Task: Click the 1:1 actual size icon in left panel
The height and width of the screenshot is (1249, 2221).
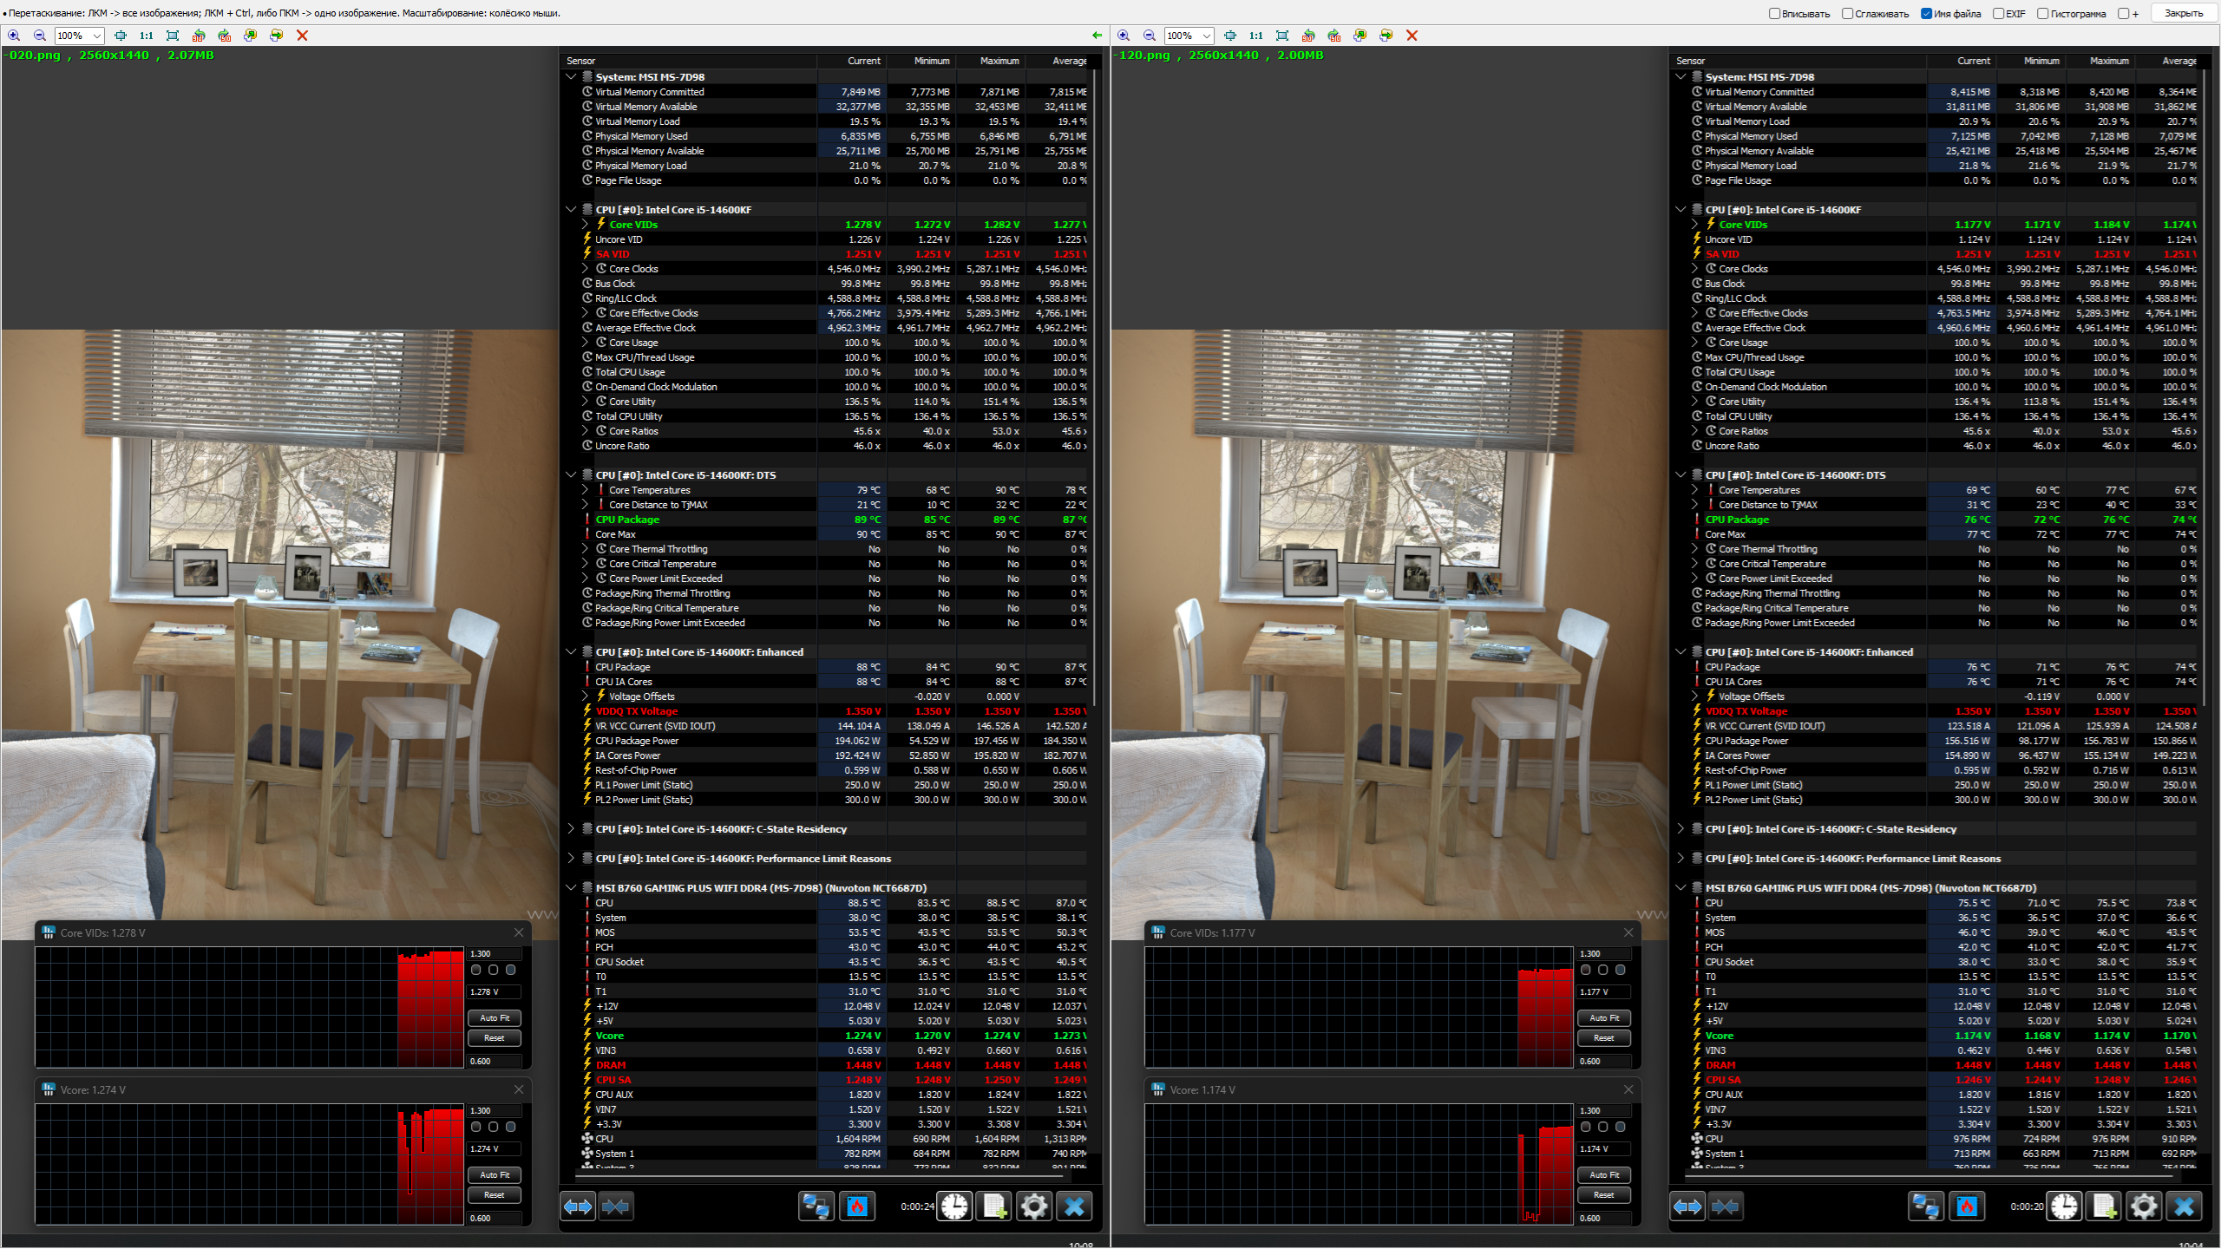Action: (146, 36)
